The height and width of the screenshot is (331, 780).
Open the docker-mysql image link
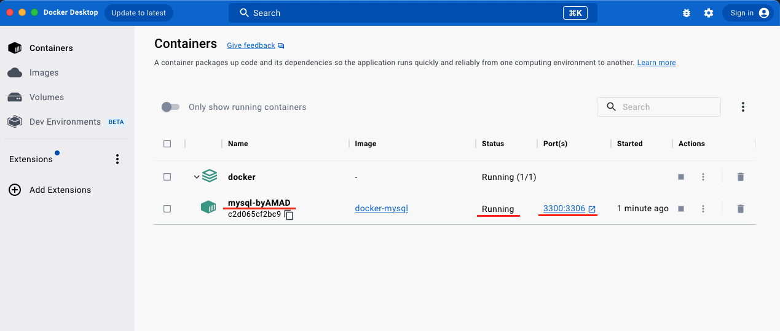coord(382,208)
